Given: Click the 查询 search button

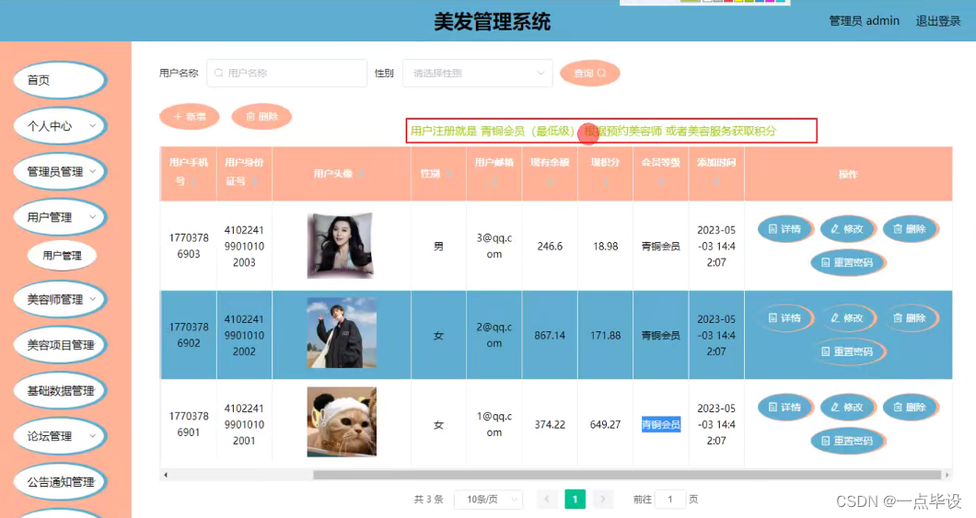Looking at the screenshot, I should [589, 74].
